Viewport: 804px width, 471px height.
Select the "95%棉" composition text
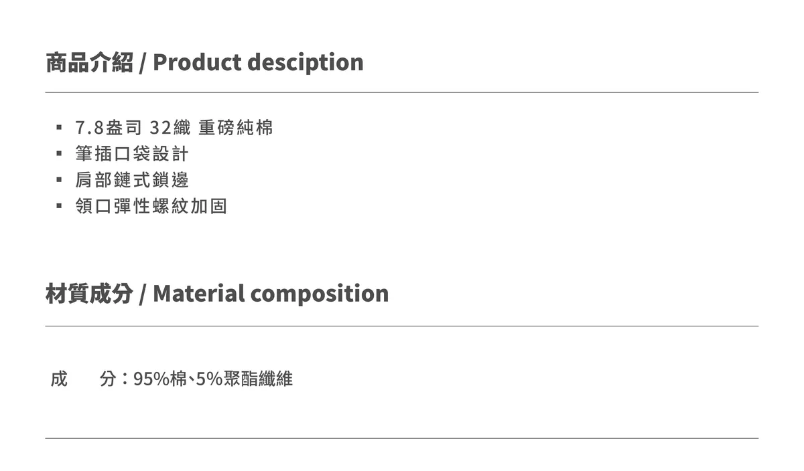[x=160, y=379]
